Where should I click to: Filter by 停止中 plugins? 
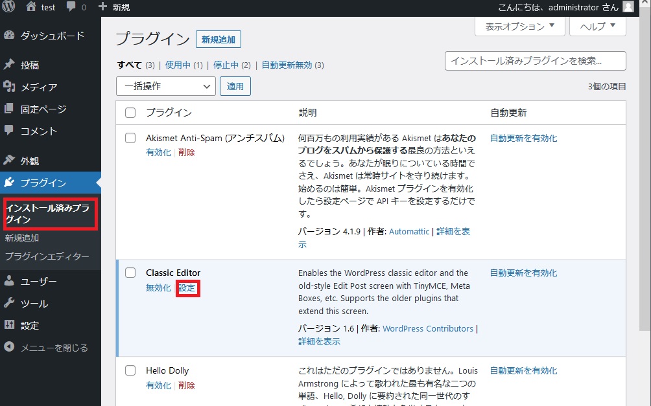pos(226,65)
